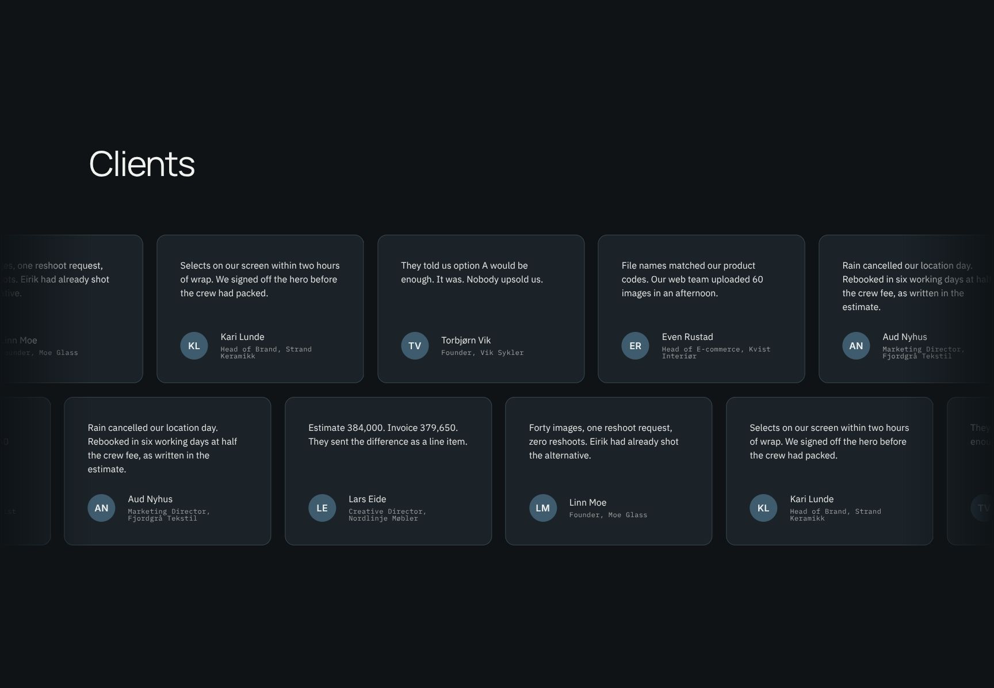Select Head of E-commerce, Kvist Interiør text

716,353
